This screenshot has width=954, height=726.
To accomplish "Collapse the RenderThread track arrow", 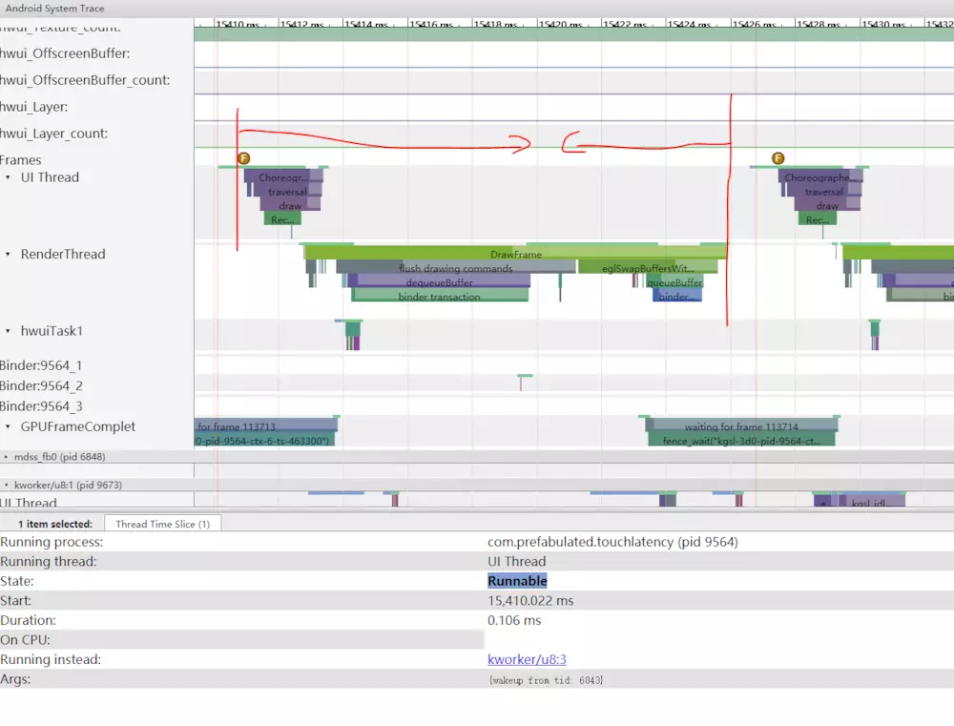I will pyautogui.click(x=8, y=255).
